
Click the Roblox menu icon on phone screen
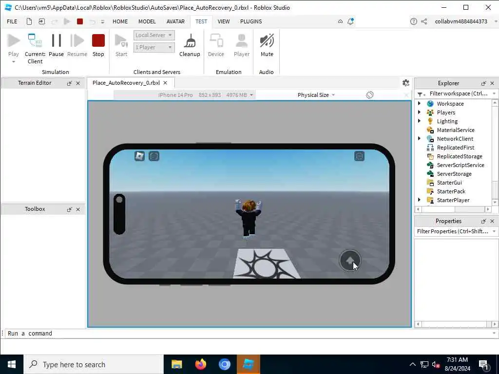tap(139, 156)
